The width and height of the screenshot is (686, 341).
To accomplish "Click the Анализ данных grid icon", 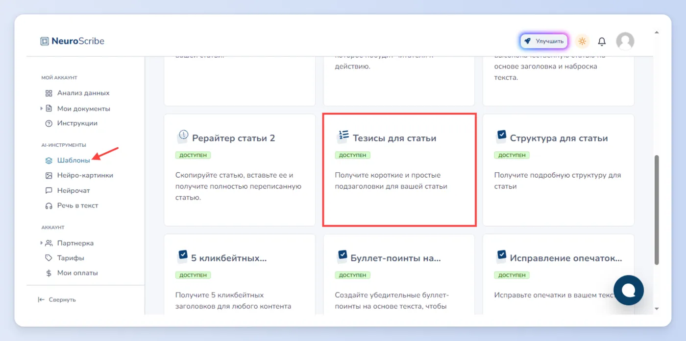I will point(49,93).
